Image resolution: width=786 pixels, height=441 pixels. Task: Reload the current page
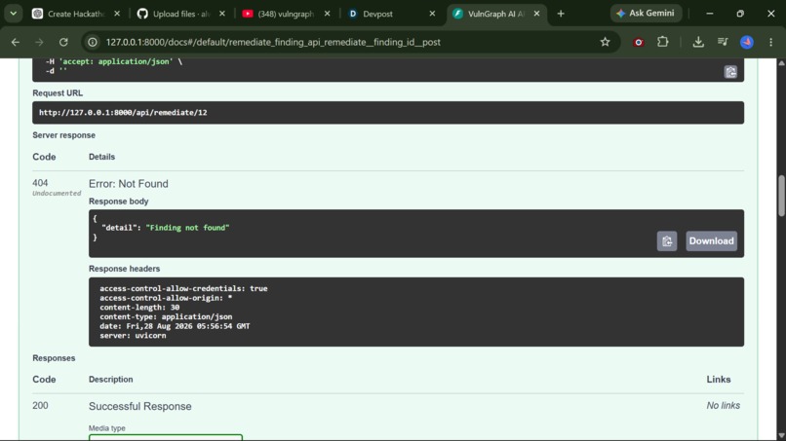click(x=63, y=42)
